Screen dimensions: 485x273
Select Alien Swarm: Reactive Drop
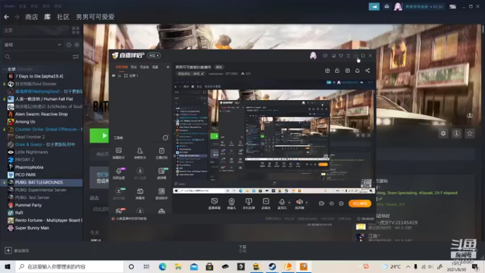tap(41, 114)
